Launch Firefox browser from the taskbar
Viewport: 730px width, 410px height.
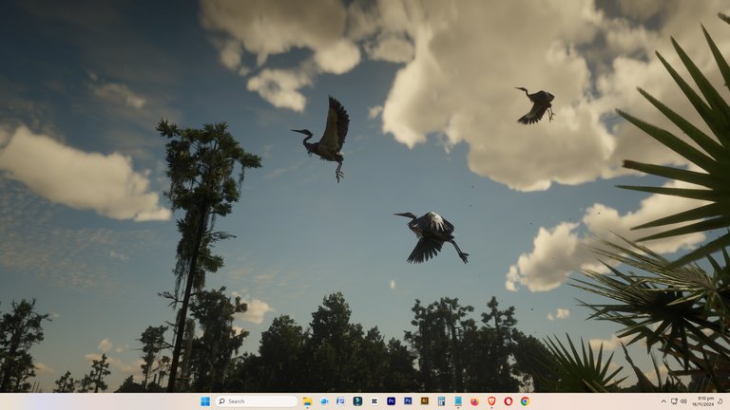[x=474, y=401]
